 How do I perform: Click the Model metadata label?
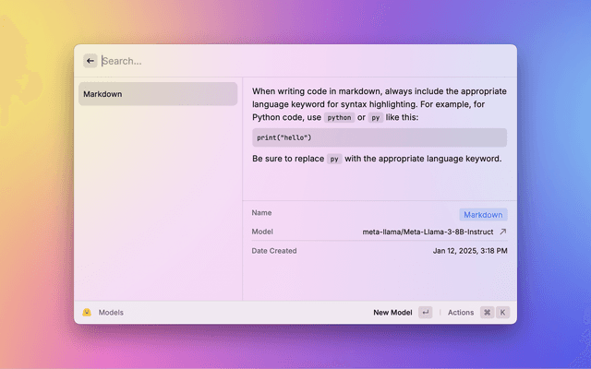click(x=262, y=232)
